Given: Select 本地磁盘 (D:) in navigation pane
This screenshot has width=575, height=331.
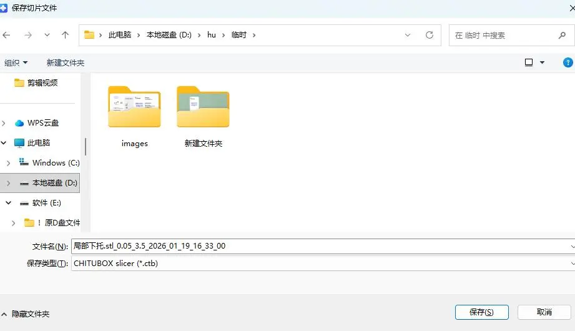Looking at the screenshot, I should 54,183.
